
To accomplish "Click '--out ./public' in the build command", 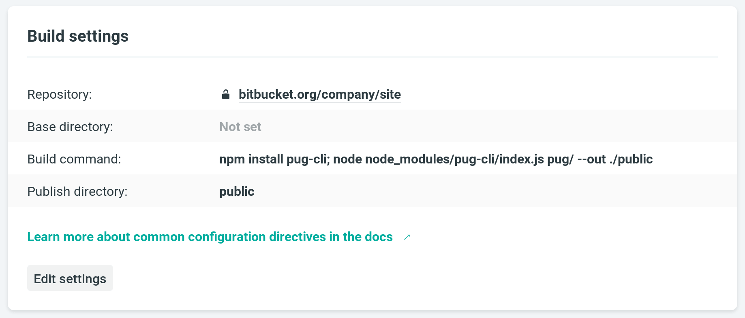I will [x=614, y=159].
